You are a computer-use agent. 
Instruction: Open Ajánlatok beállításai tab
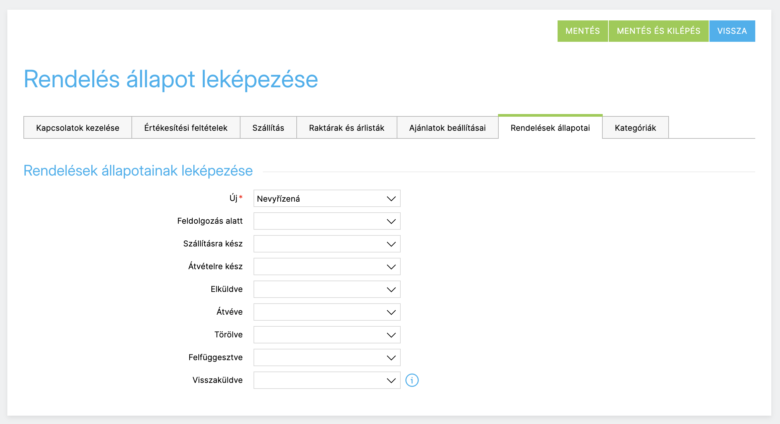447,128
